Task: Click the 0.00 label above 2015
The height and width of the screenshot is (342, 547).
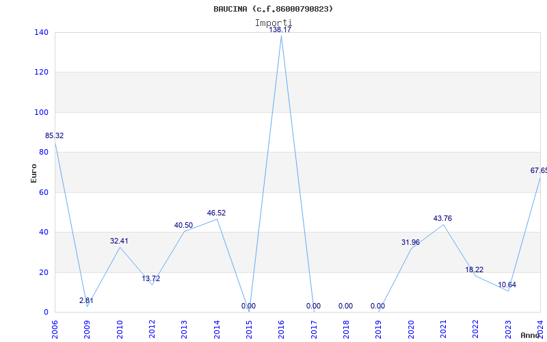Action: point(248,306)
